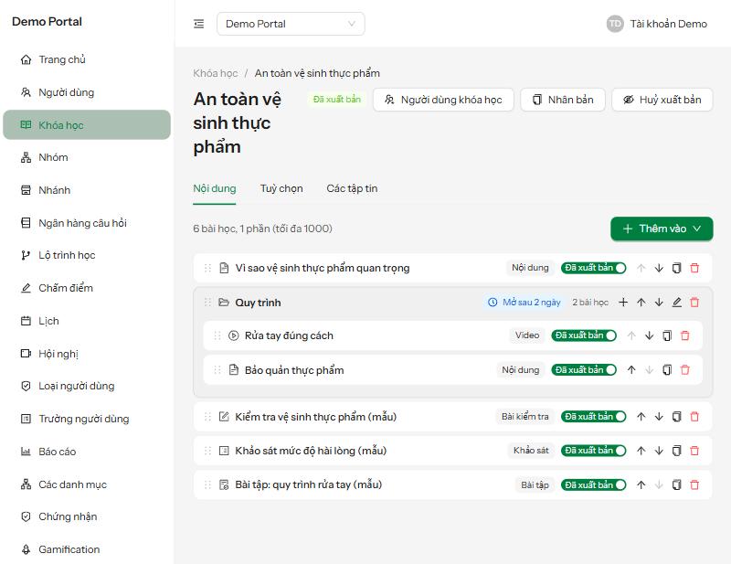Viewport: 731px width, 564px height.
Task: Move 'Bảo quản thực phẩm' lesson up
Action: point(631,370)
